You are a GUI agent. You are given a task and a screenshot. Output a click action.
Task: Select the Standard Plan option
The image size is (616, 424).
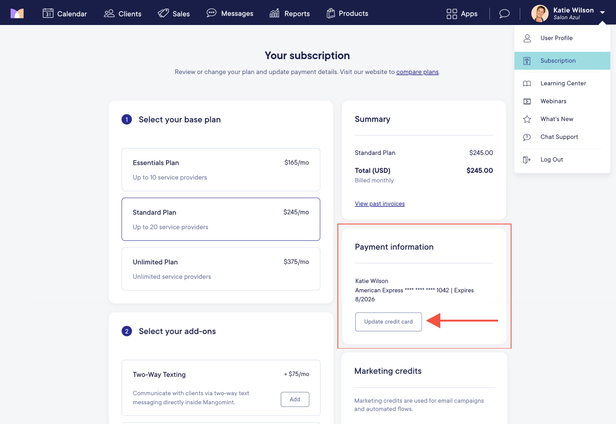(221, 219)
